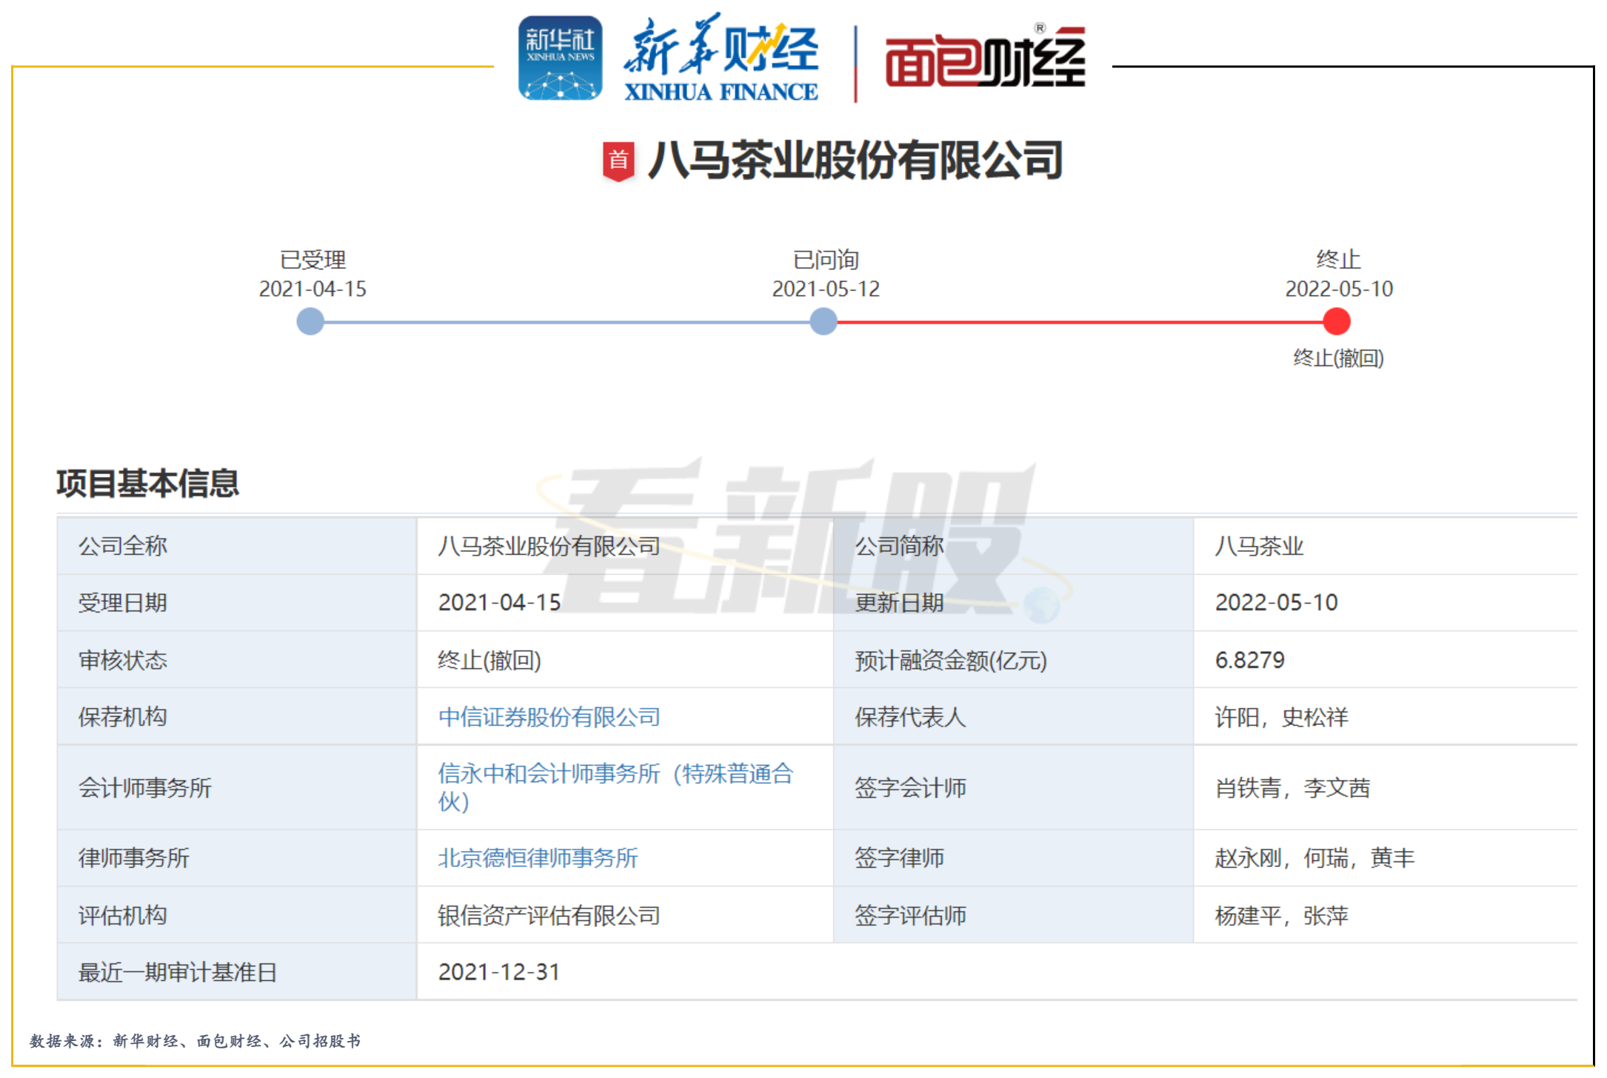Select the 已受理 timeline dot
1607x1078 pixels.
pos(310,322)
